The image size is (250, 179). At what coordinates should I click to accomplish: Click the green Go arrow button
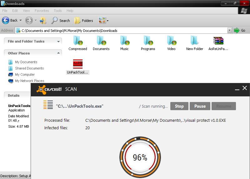coord(237,30)
